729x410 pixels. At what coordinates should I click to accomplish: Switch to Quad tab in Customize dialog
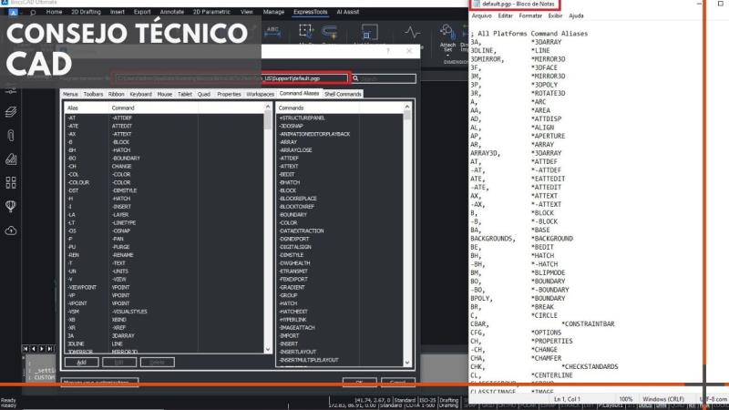[204, 95]
